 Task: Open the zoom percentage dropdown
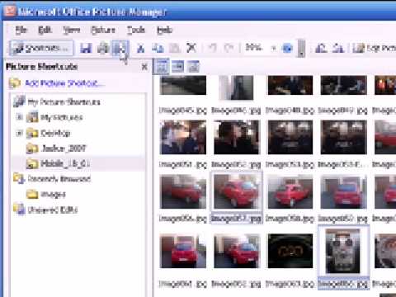pyautogui.click(x=274, y=49)
